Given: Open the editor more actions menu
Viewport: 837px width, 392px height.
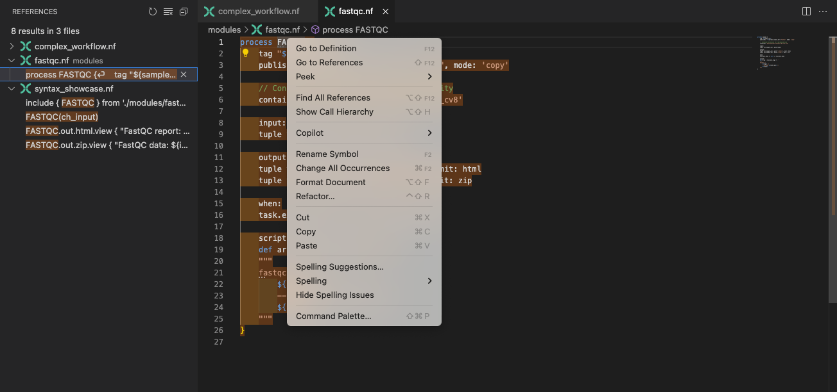Looking at the screenshot, I should (823, 12).
